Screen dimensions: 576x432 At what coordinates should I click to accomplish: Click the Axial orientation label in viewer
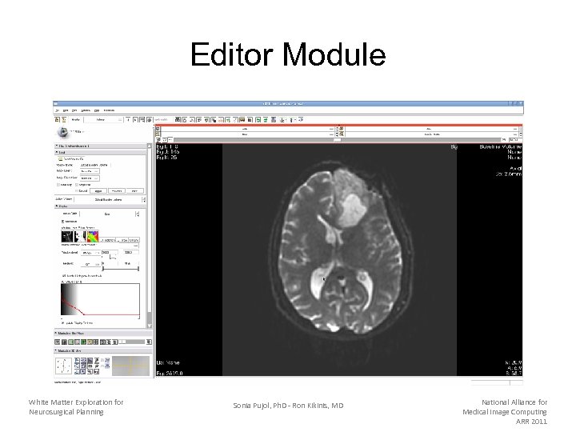click(x=516, y=168)
